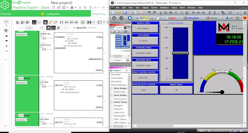Toggle Rung4 checkbox
This screenshot has height=133, width=248.
[16, 115]
